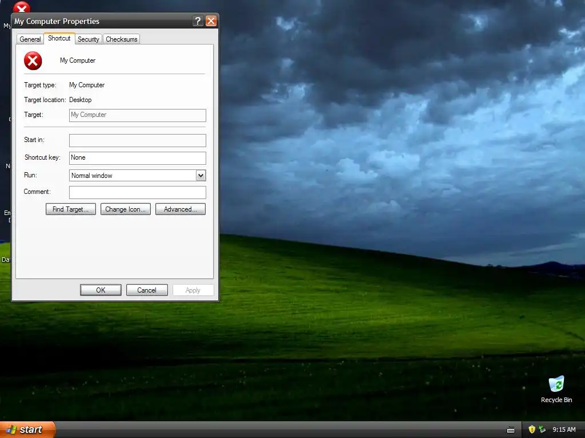
Task: Focus the Start in text box
Action: click(x=137, y=140)
